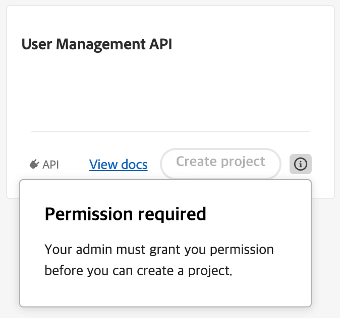Click blank popover space right of the heading

[x=257, y=214]
